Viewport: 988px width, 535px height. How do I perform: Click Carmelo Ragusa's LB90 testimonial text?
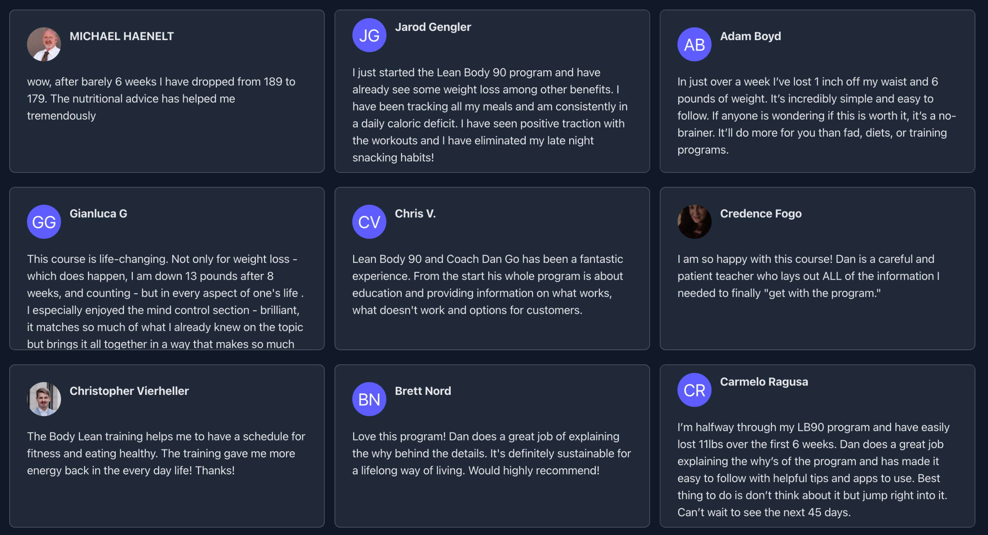pyautogui.click(x=812, y=469)
